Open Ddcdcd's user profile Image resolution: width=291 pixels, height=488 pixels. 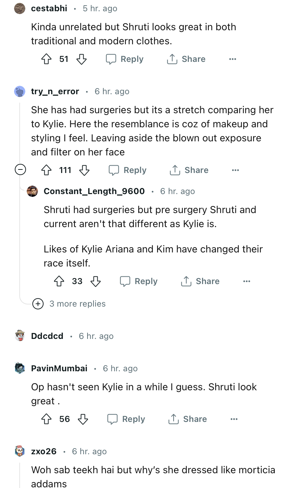(x=47, y=336)
